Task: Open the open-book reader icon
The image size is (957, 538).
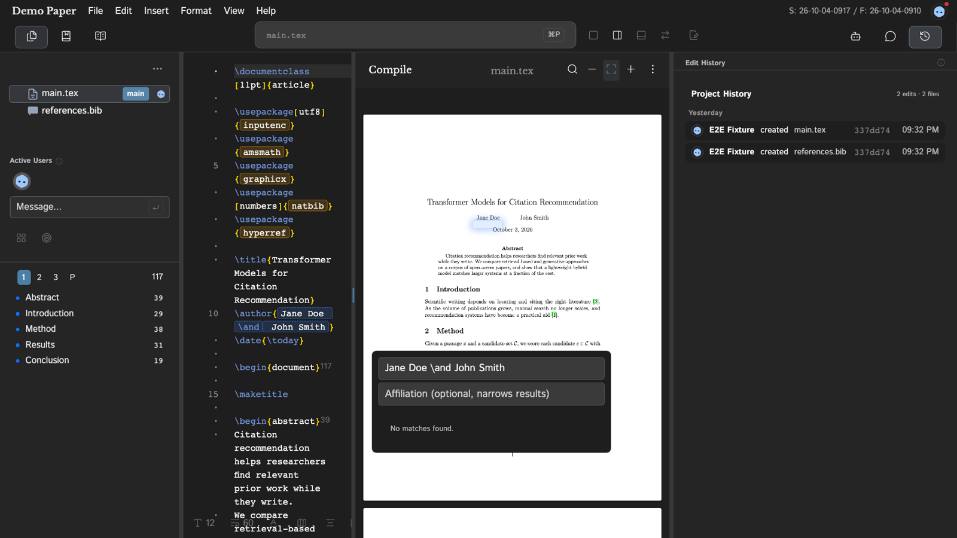Action: pos(100,36)
